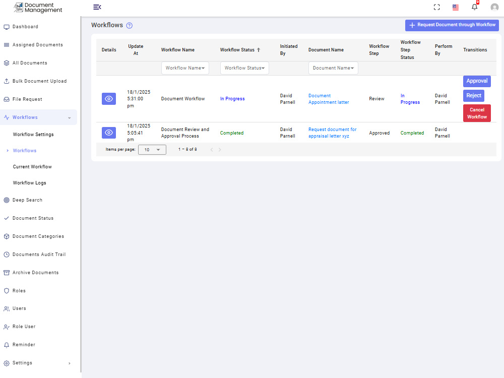Open Workflow Name filter dropdown

[x=185, y=68]
